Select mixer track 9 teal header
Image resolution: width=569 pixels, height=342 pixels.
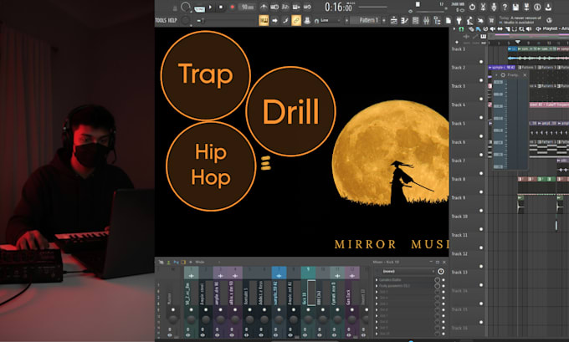point(308,273)
